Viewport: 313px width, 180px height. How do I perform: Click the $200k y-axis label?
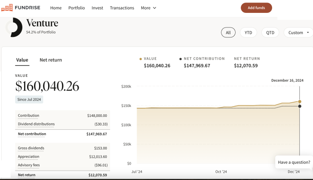click(x=126, y=86)
